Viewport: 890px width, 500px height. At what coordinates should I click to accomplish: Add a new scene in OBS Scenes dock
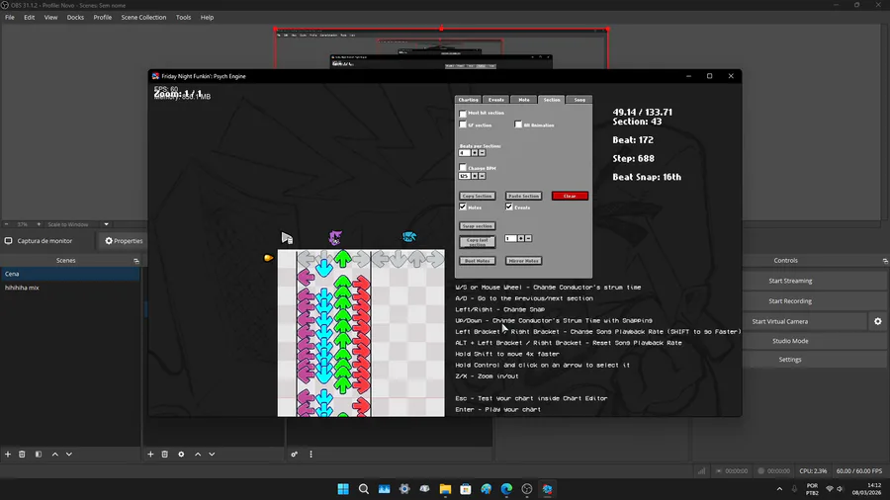click(x=8, y=455)
